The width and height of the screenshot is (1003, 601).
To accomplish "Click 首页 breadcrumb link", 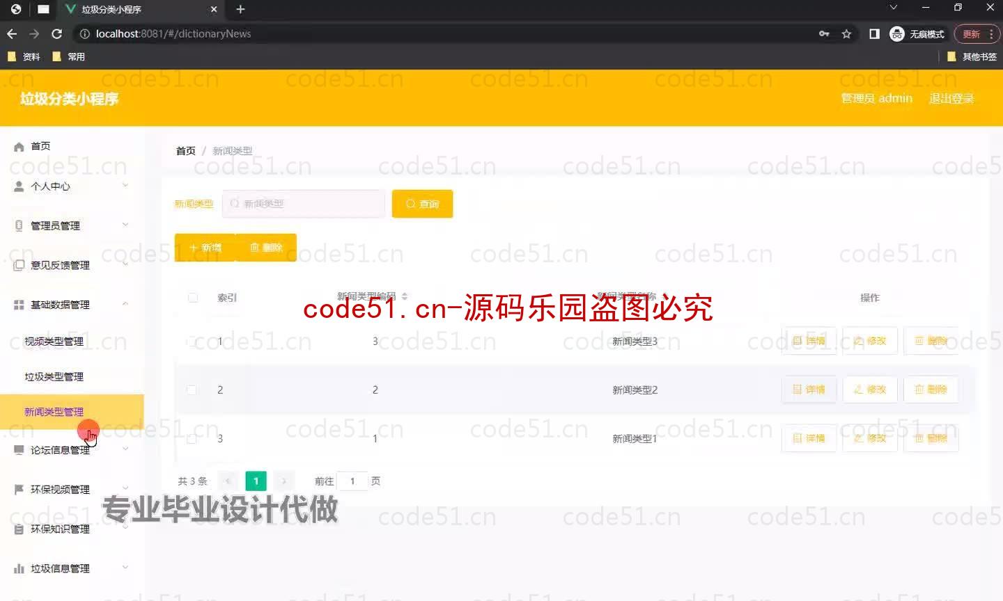I will coord(186,150).
